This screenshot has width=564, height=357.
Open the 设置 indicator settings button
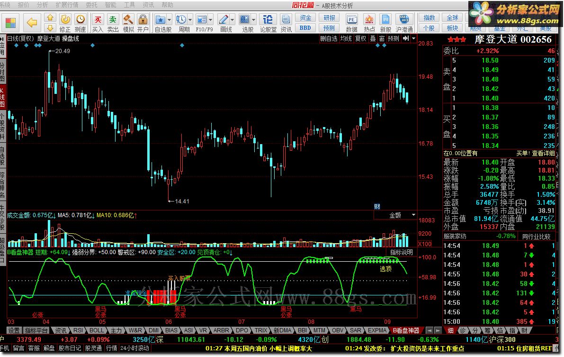point(14,330)
